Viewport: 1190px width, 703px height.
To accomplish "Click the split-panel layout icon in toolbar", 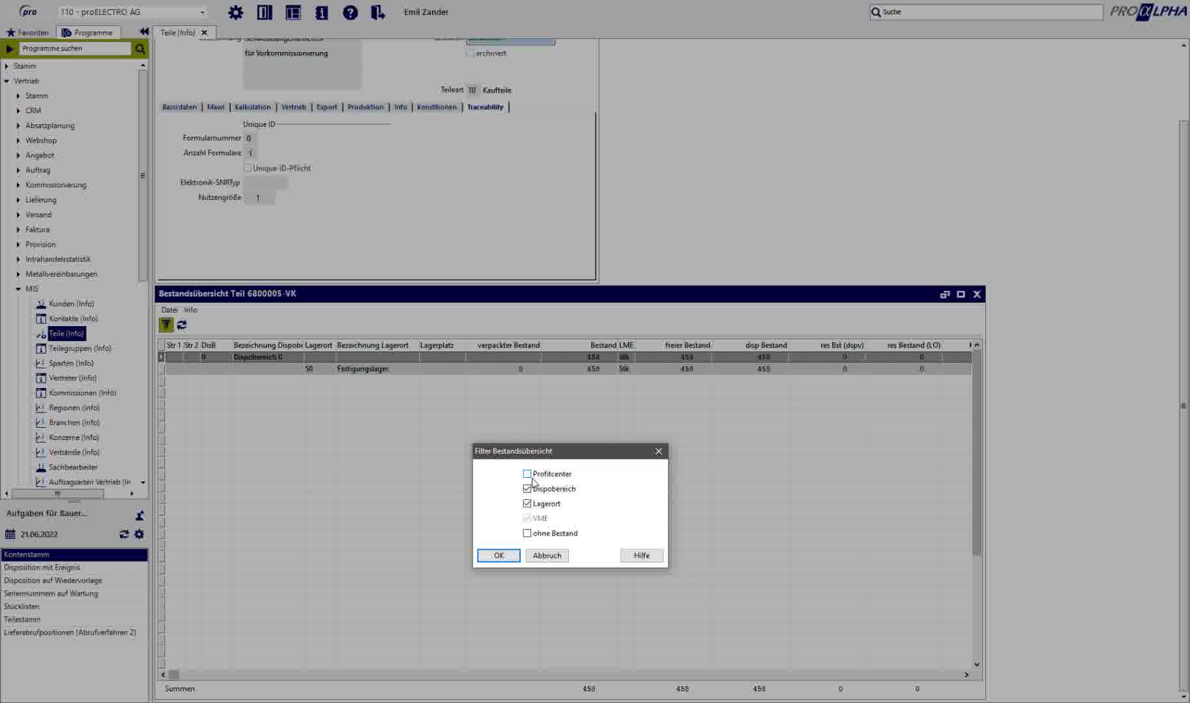I will (x=293, y=12).
